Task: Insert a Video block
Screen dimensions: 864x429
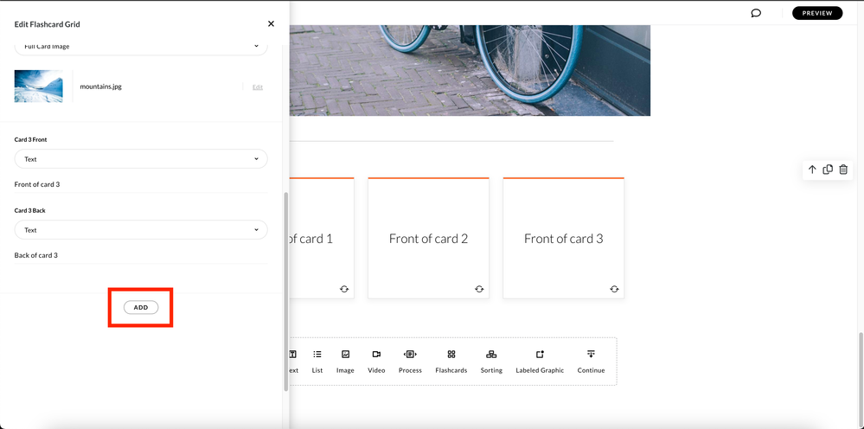Action: [376, 361]
